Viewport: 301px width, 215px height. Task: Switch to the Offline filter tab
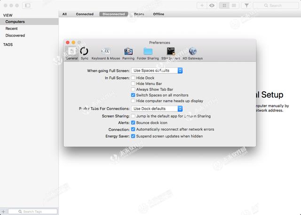coord(158,14)
